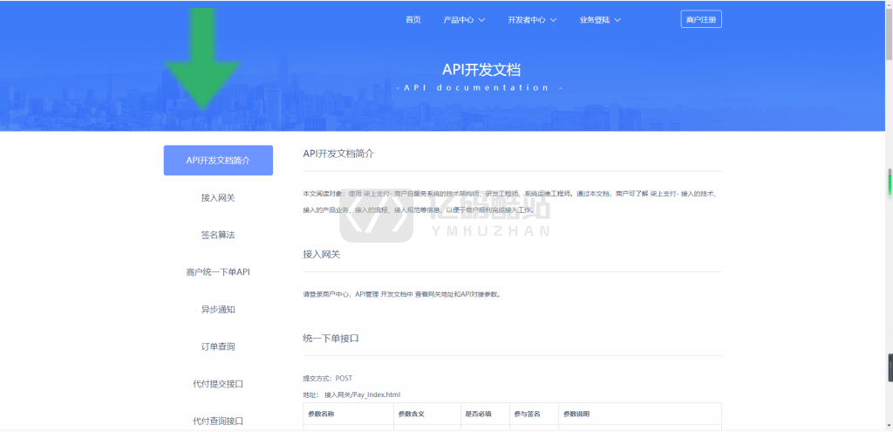Screen dimensions: 893x432
Task: Click the 统一下单接口 heading
Action: pyautogui.click(x=331, y=338)
